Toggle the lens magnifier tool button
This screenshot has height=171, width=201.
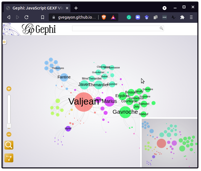[9, 145]
